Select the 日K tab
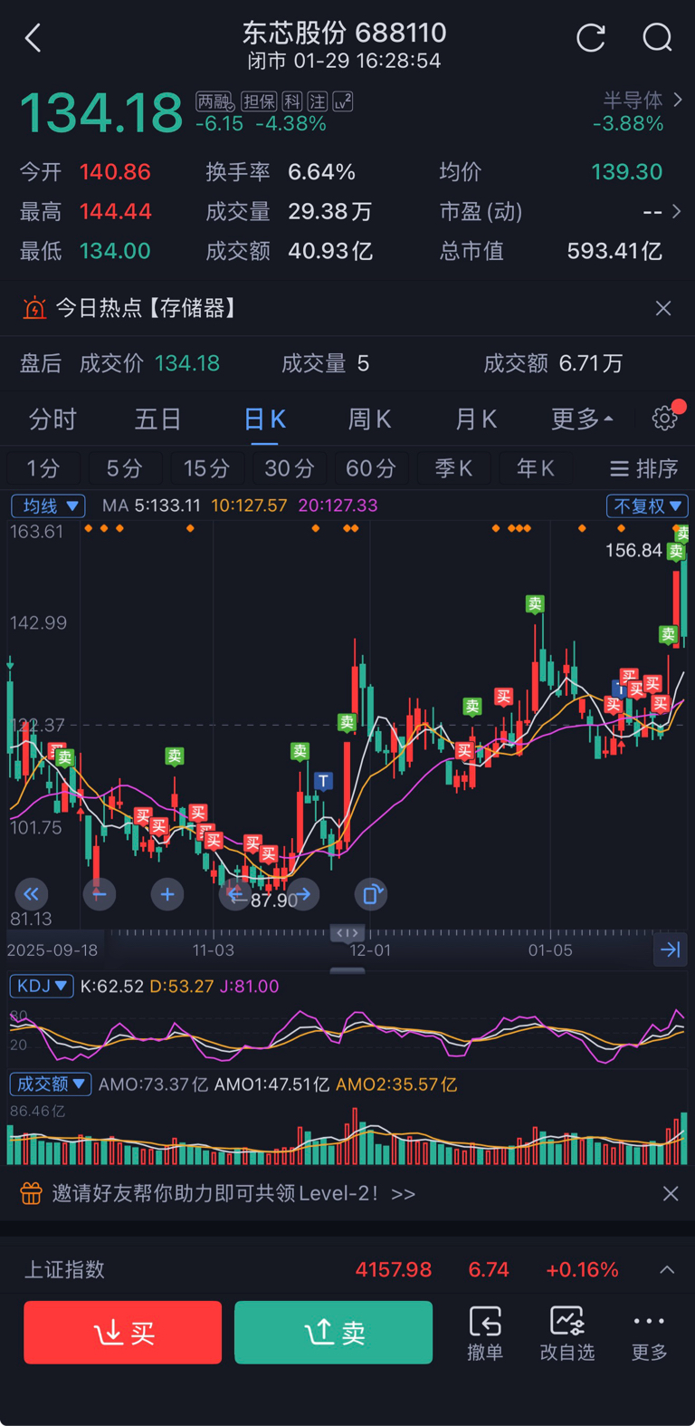The width and height of the screenshot is (695, 1426). (x=265, y=419)
